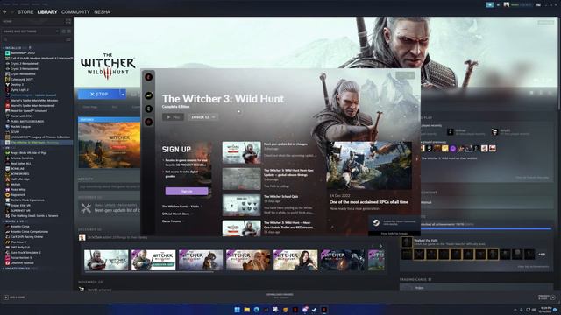
Task: Open the 14 Dec 2022 featured article image
Action: pyautogui.click(x=369, y=165)
